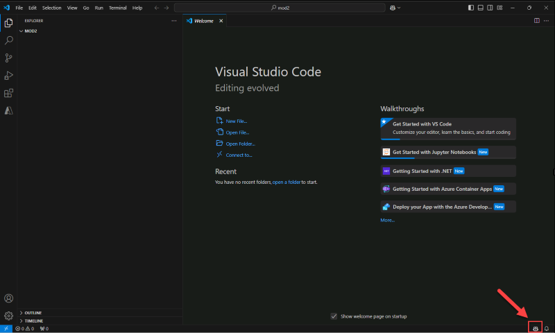
Task: Uncheck Show welcome page on startup
Action: [x=334, y=316]
